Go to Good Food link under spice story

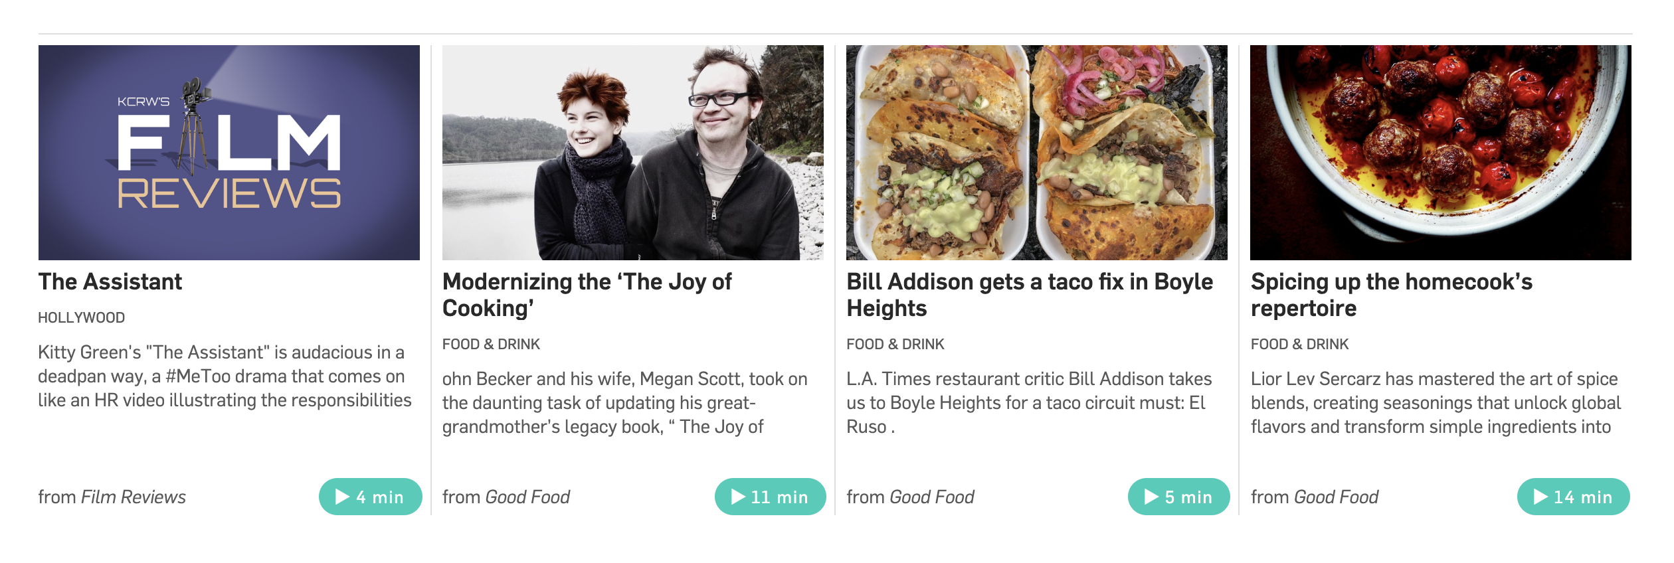click(x=1337, y=497)
